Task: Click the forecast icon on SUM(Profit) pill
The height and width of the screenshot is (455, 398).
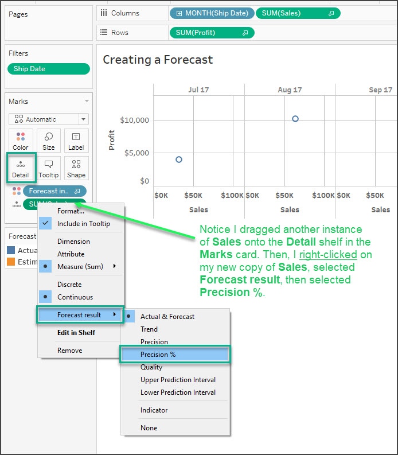Action: click(x=245, y=33)
